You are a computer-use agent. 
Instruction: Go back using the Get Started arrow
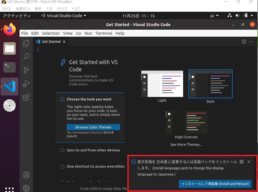[x=38, y=50]
